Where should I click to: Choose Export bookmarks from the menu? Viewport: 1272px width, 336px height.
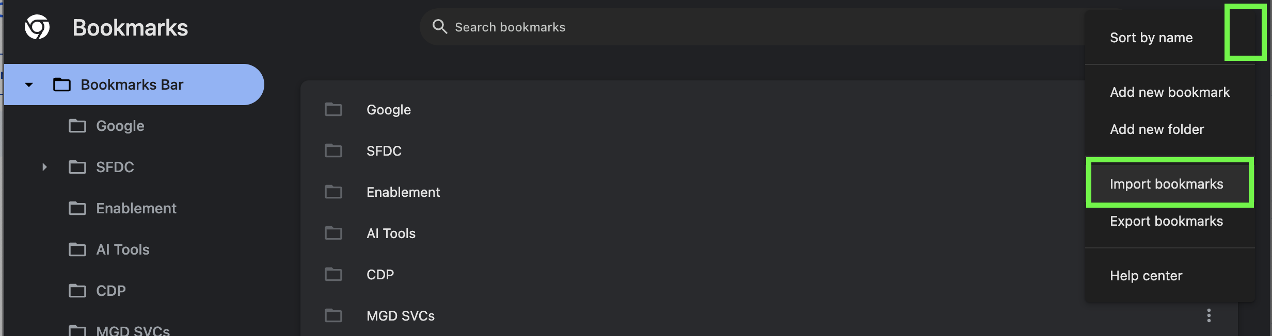1167,221
